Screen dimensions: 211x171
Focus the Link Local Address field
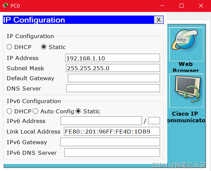click(112, 131)
